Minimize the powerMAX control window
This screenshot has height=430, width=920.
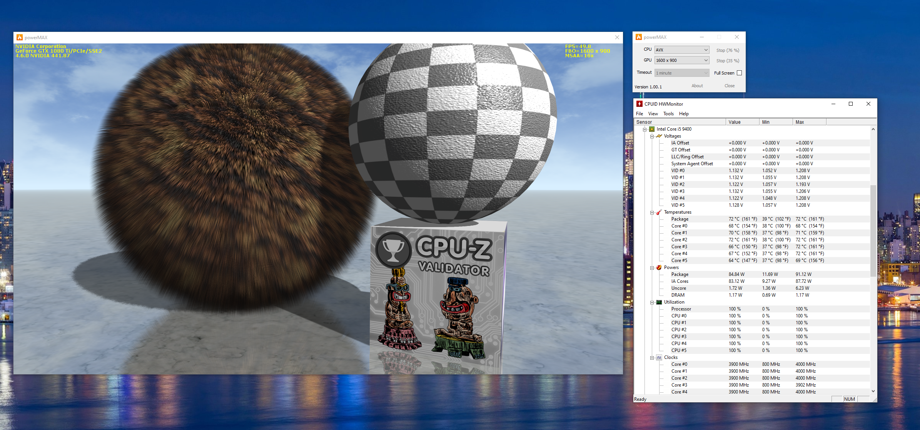pyautogui.click(x=702, y=37)
